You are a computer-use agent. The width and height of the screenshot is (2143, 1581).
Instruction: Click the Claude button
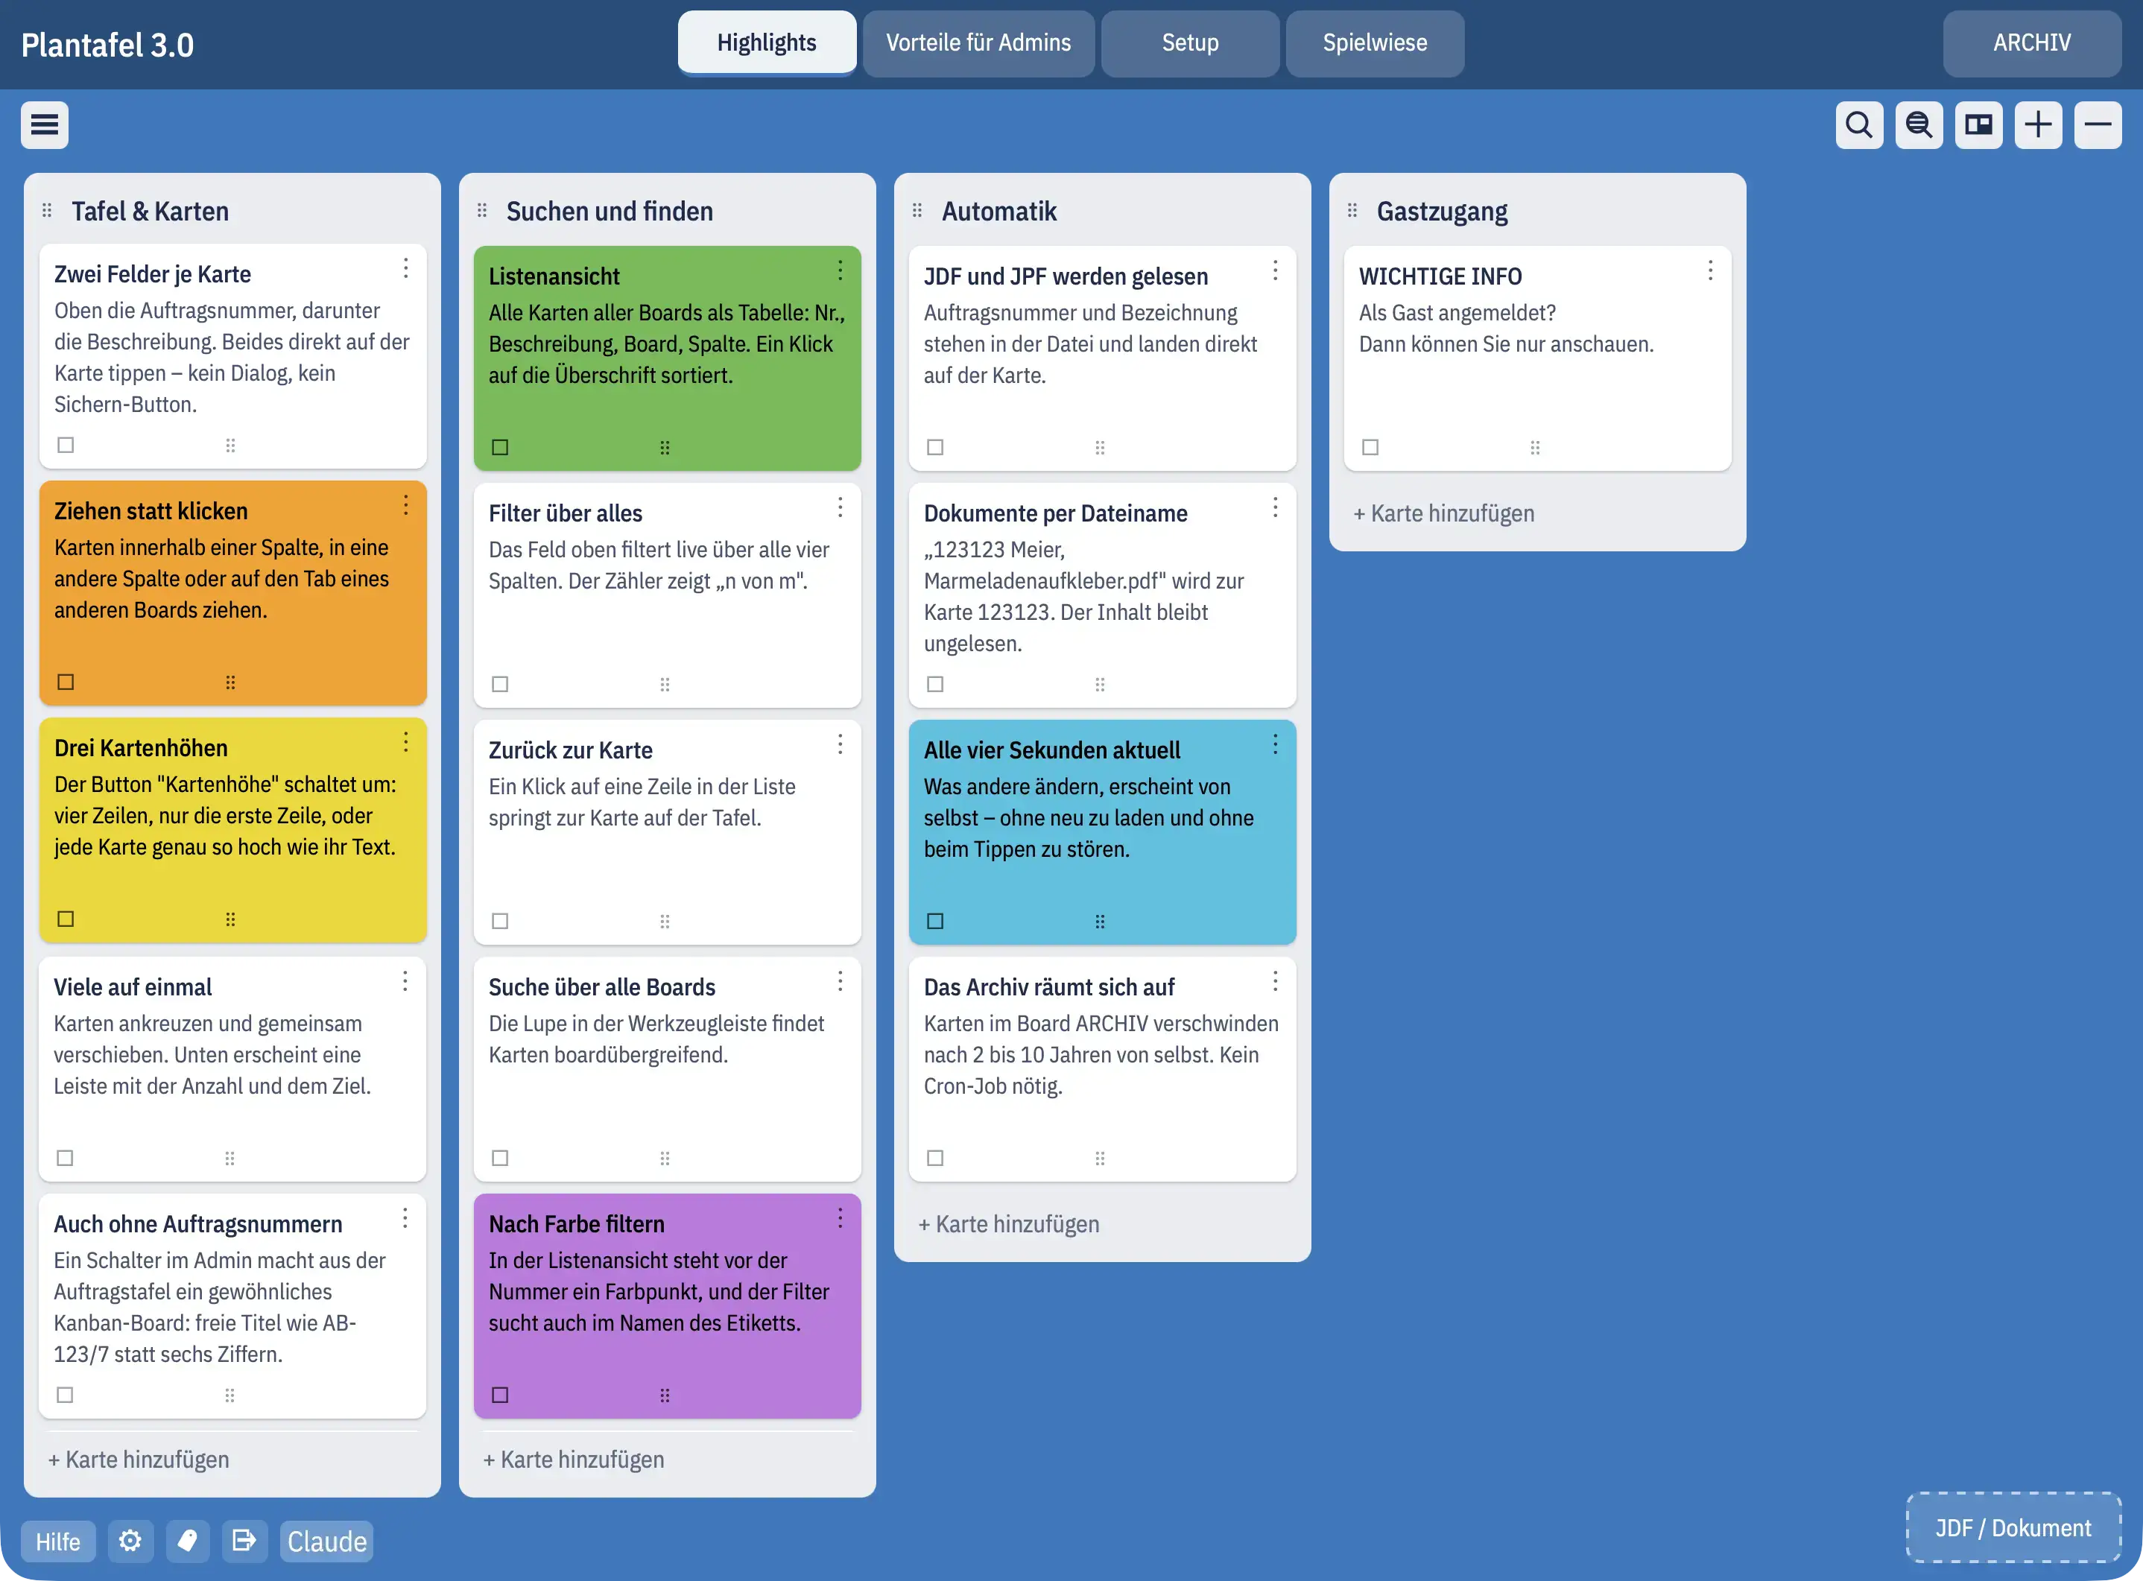click(x=326, y=1541)
